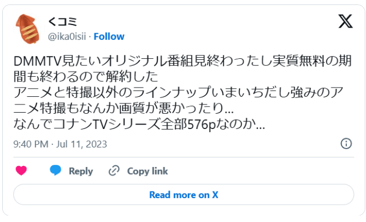Open the くコミ display name profile
This screenshot has width=366, height=222.
(63, 22)
